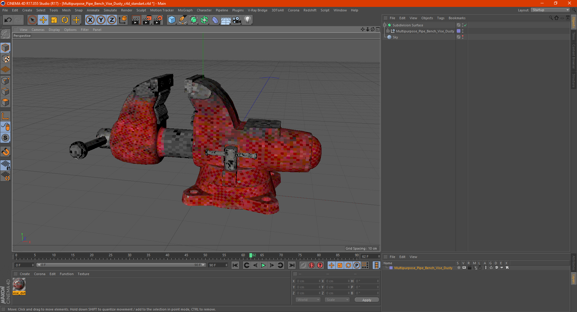Add a Light object
577x312 pixels.
[248, 20]
